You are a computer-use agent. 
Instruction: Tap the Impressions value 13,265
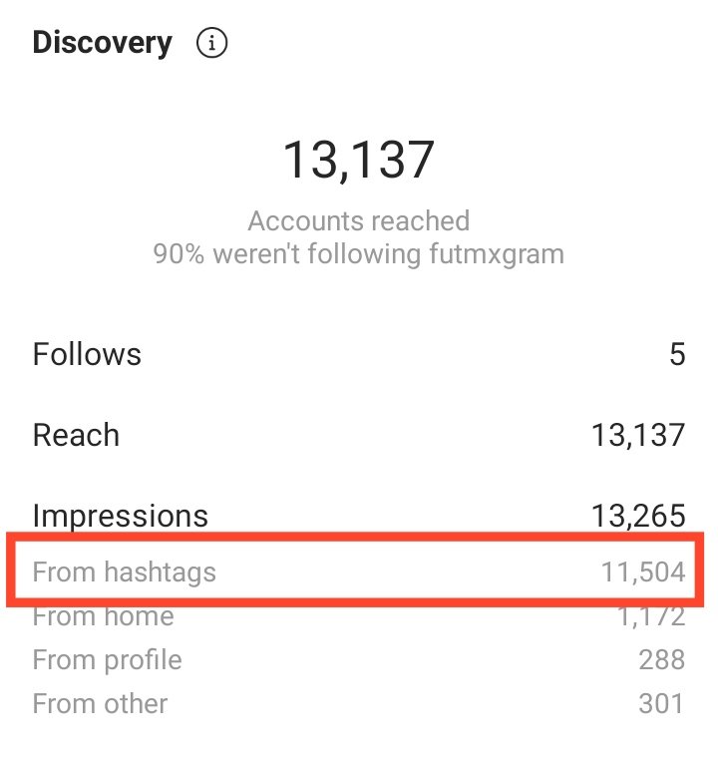[638, 516]
